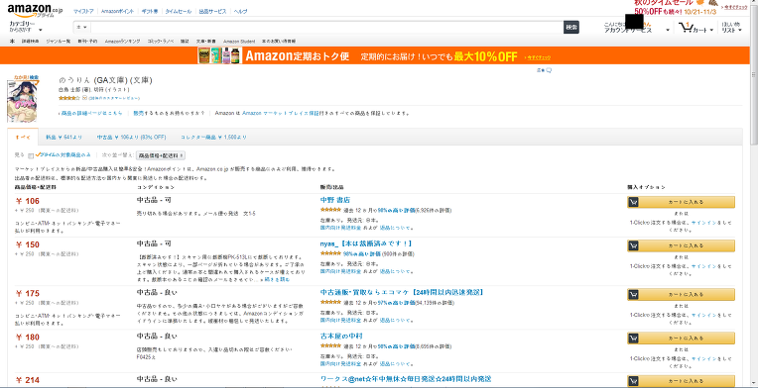Expand the アカウントサービス account menu
This screenshot has height=388, width=758.
click(637, 28)
